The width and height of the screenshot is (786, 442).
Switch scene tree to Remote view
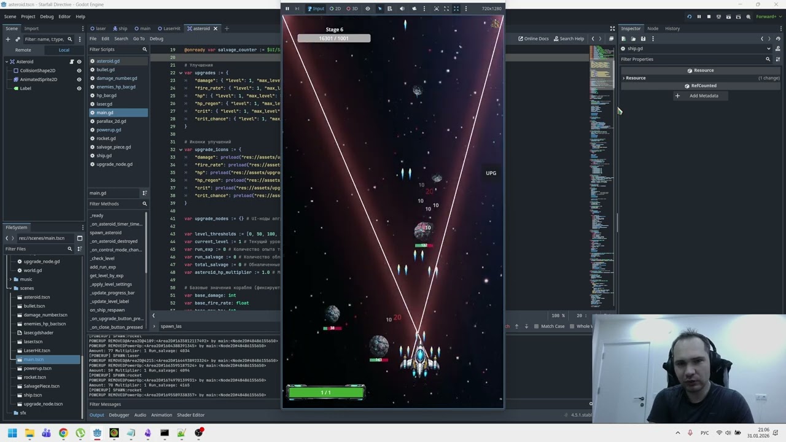[23, 50]
